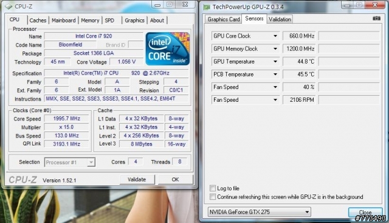Screen dimensions: 389x223
Task: Open the PCB Temperature sensor dropdown
Action: click(x=275, y=75)
